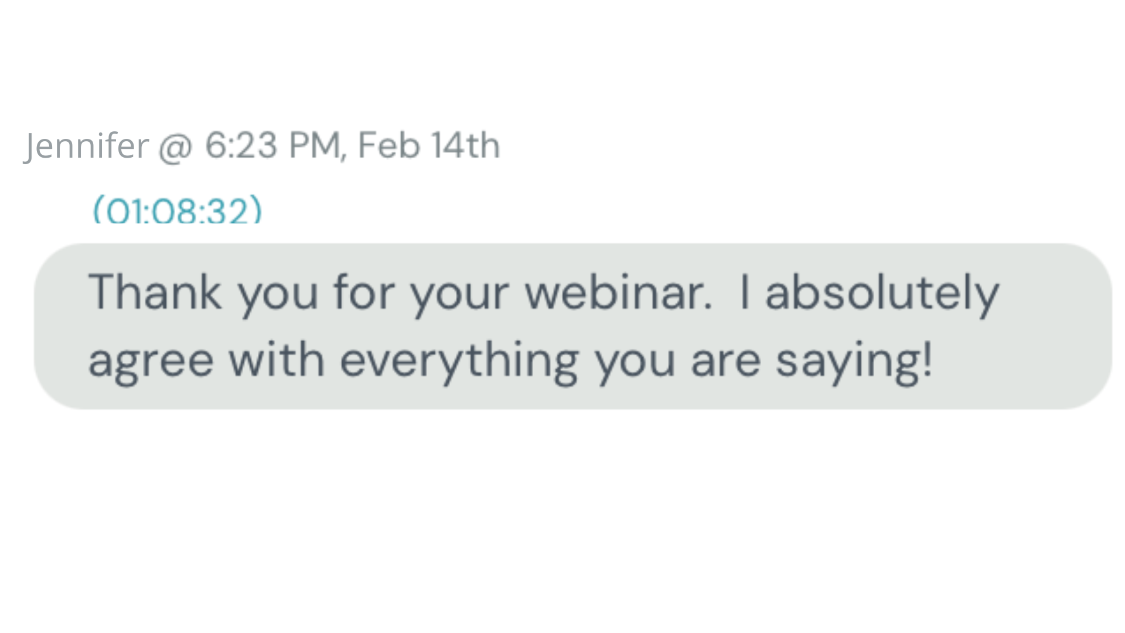
Task: Click the "14th" in the message date
Action: [465, 145]
